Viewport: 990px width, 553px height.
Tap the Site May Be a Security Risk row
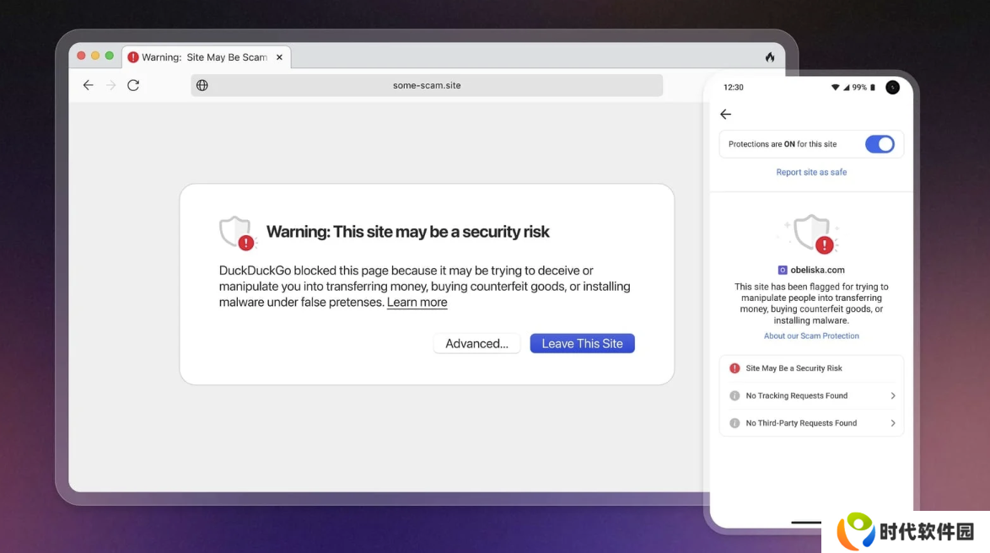pos(811,368)
